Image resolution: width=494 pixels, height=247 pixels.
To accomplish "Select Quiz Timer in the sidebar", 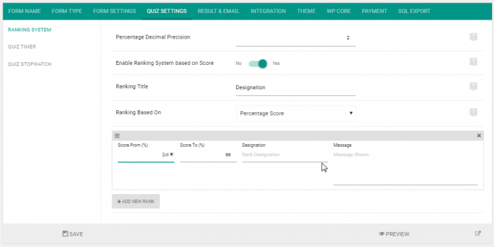I will coord(22,47).
